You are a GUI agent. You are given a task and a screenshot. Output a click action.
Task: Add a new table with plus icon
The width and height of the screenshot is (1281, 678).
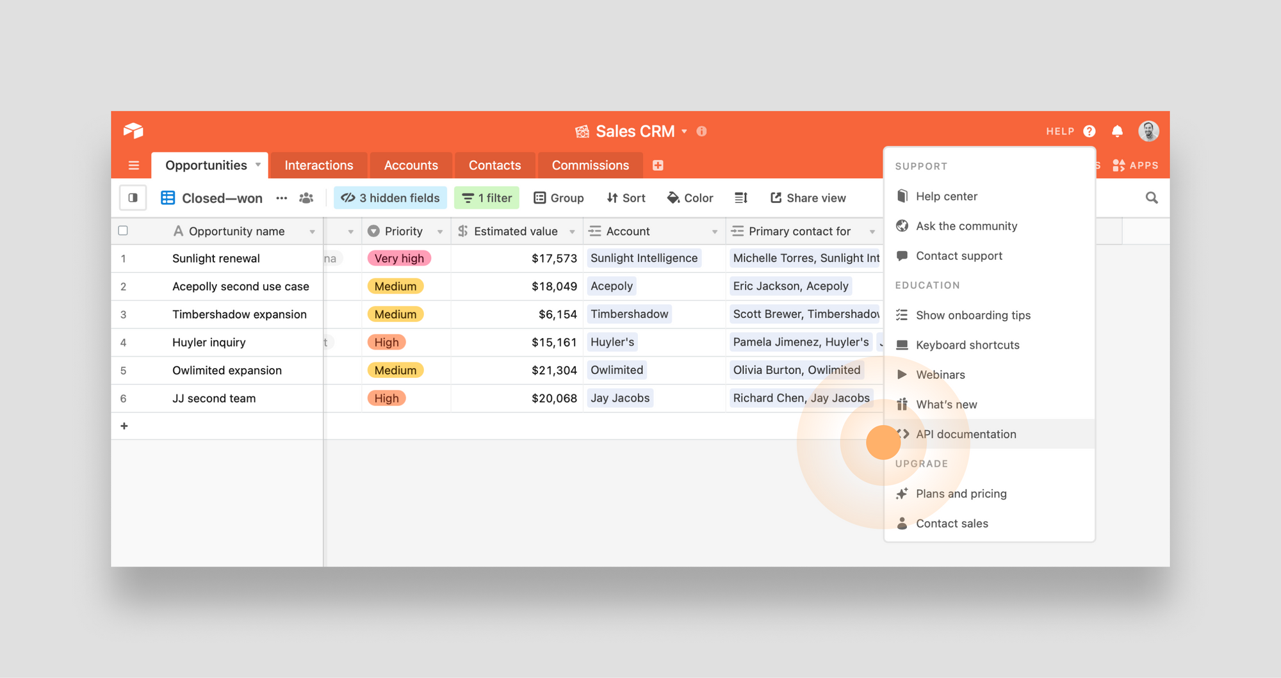[658, 165]
